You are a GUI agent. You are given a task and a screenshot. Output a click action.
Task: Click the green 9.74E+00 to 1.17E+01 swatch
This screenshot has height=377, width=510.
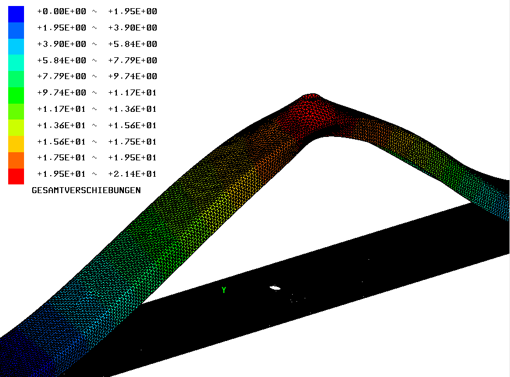[x=16, y=95]
